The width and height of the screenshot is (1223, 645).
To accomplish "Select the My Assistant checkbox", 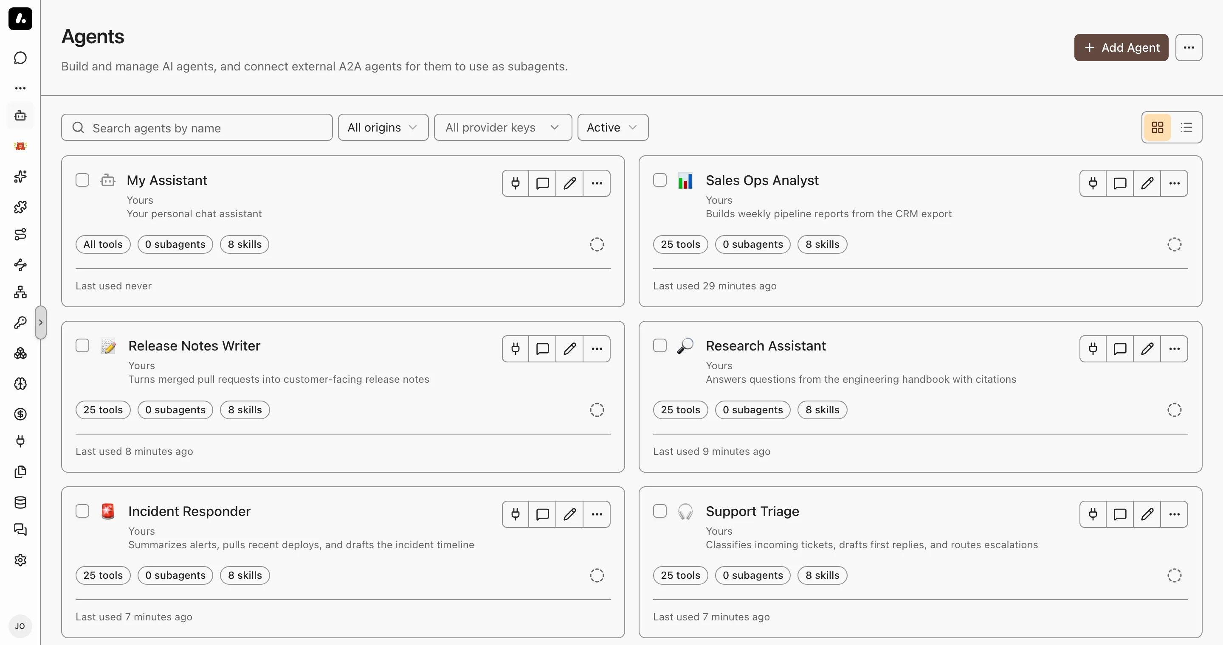I will coord(82,180).
